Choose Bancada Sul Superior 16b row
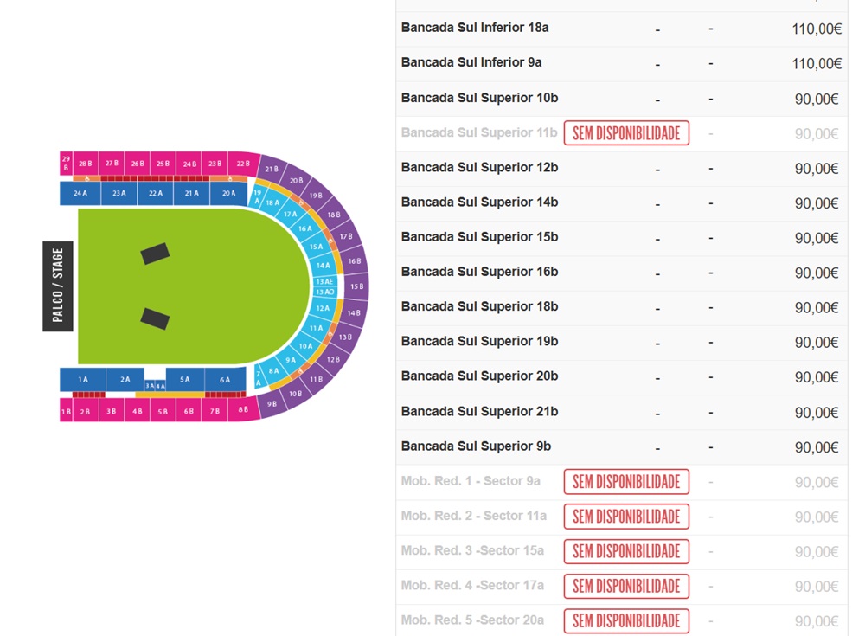The image size is (865, 636). click(622, 273)
